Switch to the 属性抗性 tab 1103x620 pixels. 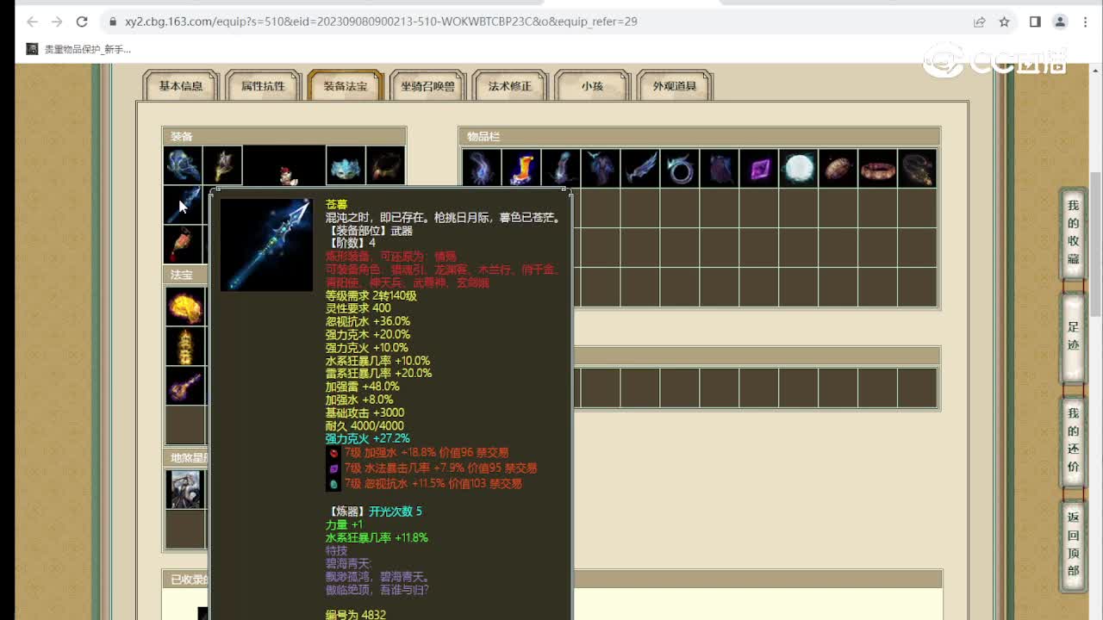coord(263,85)
